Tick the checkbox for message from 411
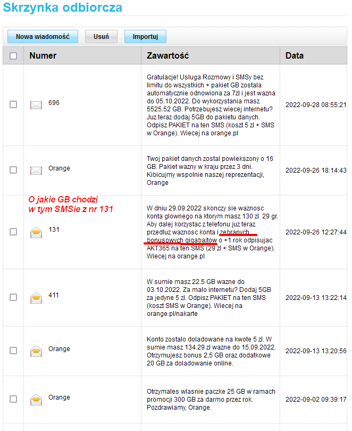This screenshot has height=431, width=352. 13,297
